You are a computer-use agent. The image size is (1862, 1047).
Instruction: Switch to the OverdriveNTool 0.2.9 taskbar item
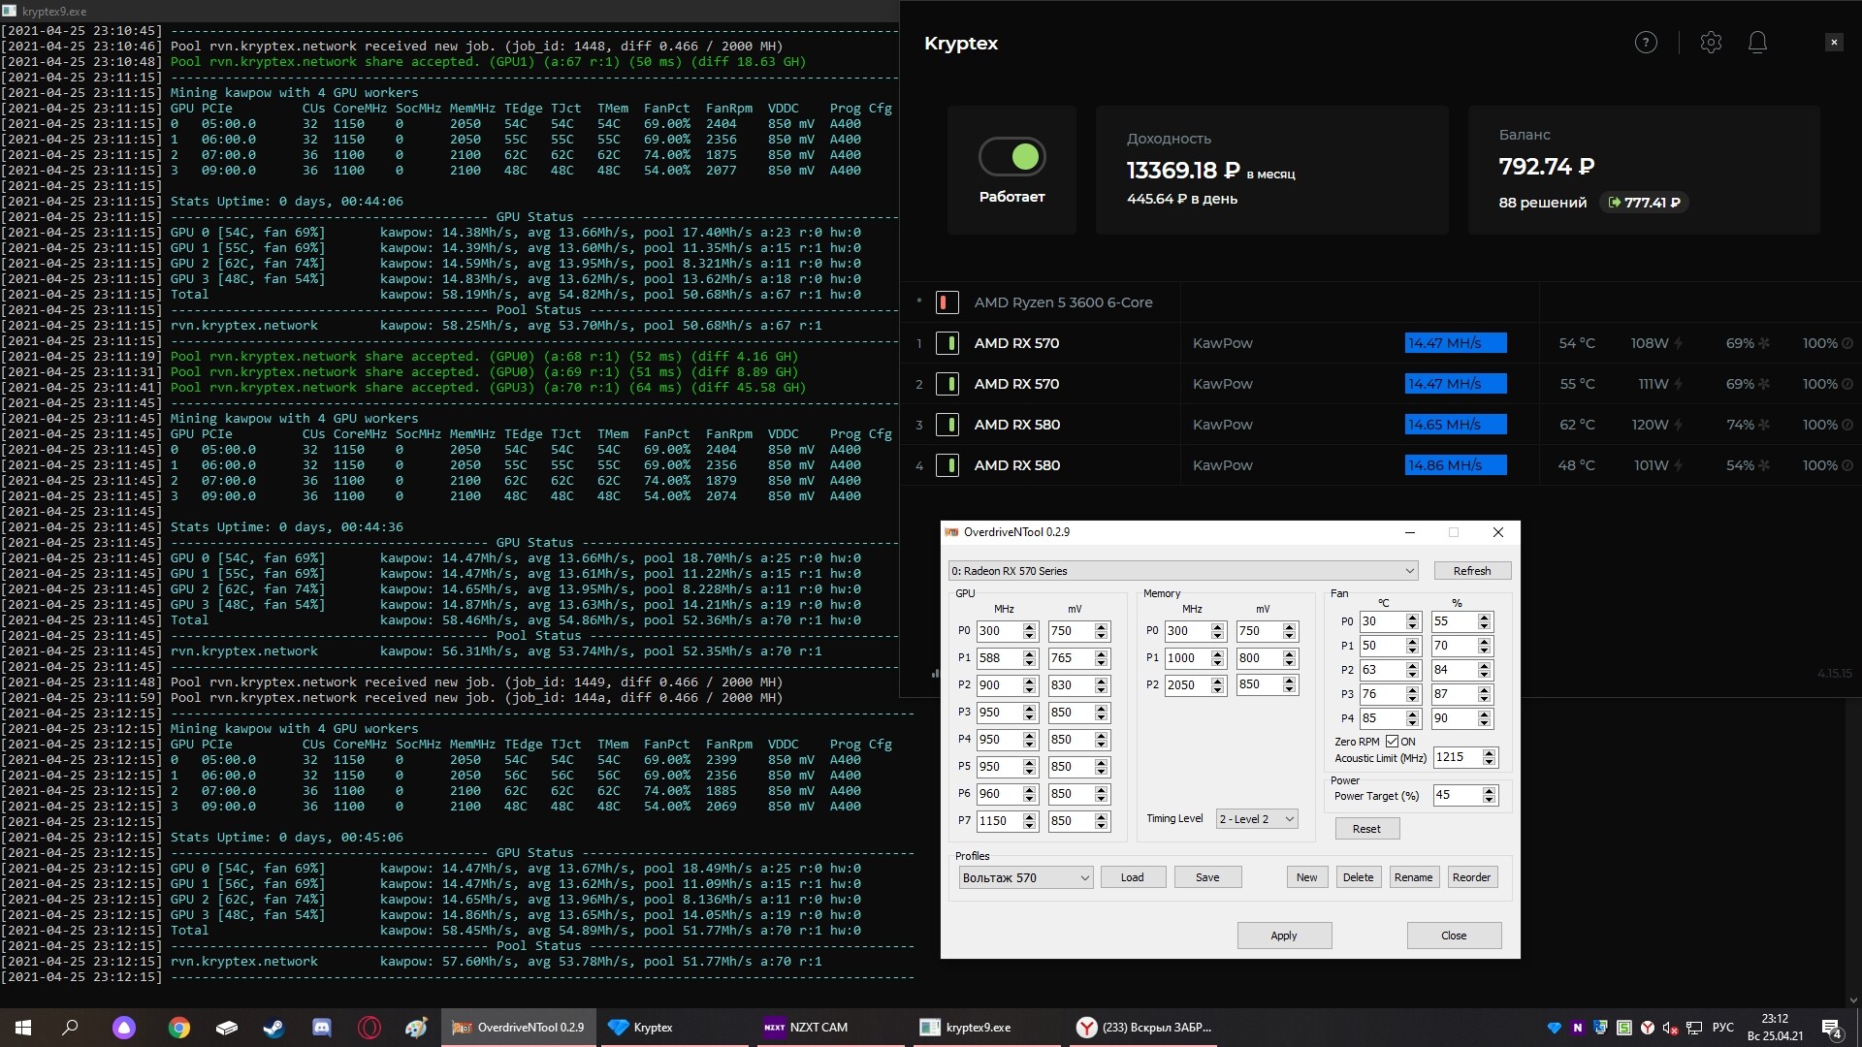[x=519, y=1028]
